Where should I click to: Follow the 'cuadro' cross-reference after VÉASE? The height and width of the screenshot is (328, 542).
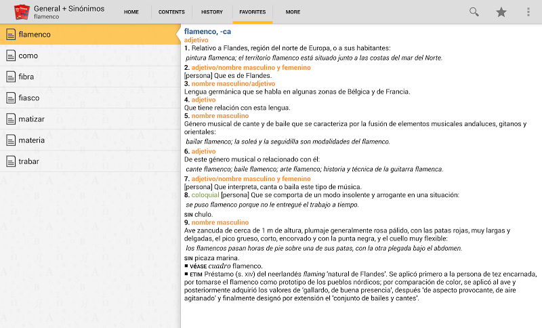click(220, 266)
